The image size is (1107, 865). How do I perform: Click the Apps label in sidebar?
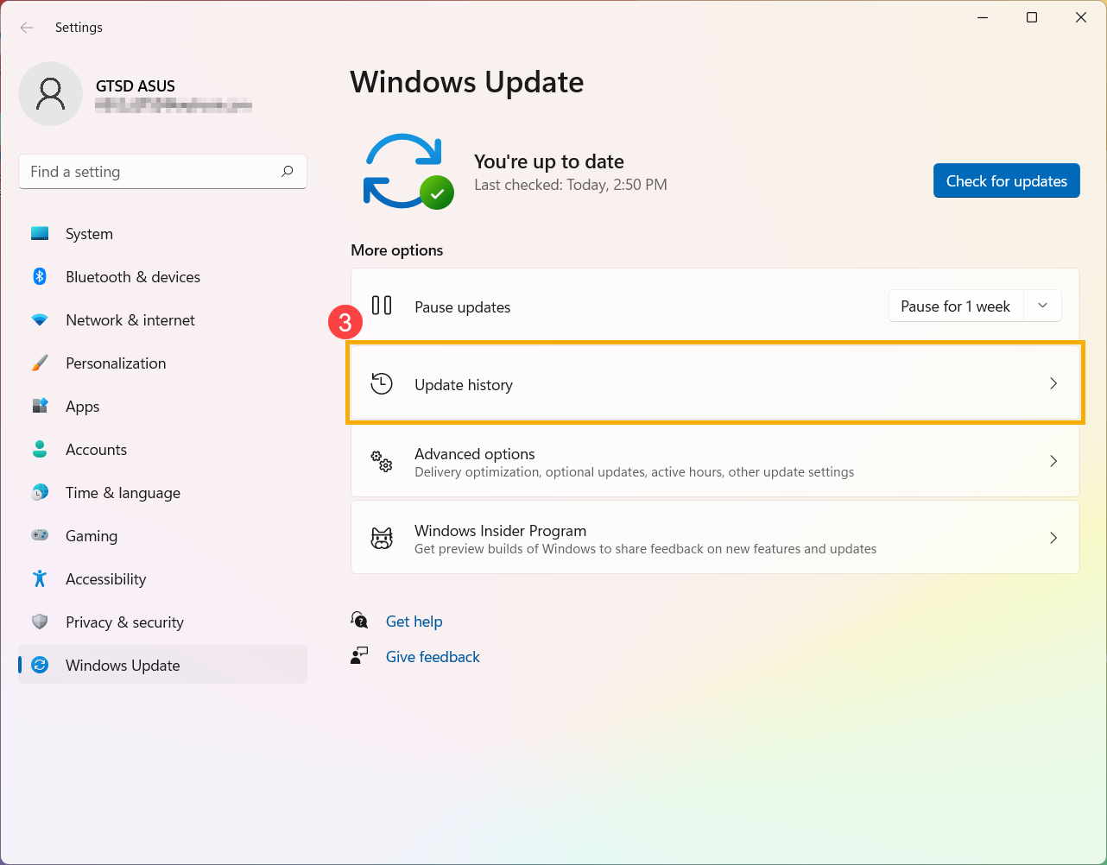pos(83,407)
